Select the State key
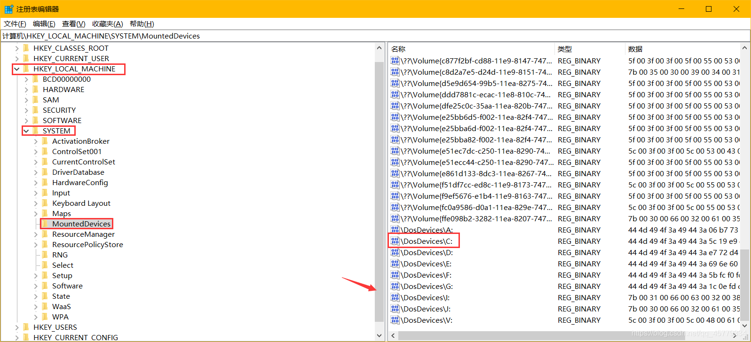The image size is (751, 342). pyautogui.click(x=61, y=296)
